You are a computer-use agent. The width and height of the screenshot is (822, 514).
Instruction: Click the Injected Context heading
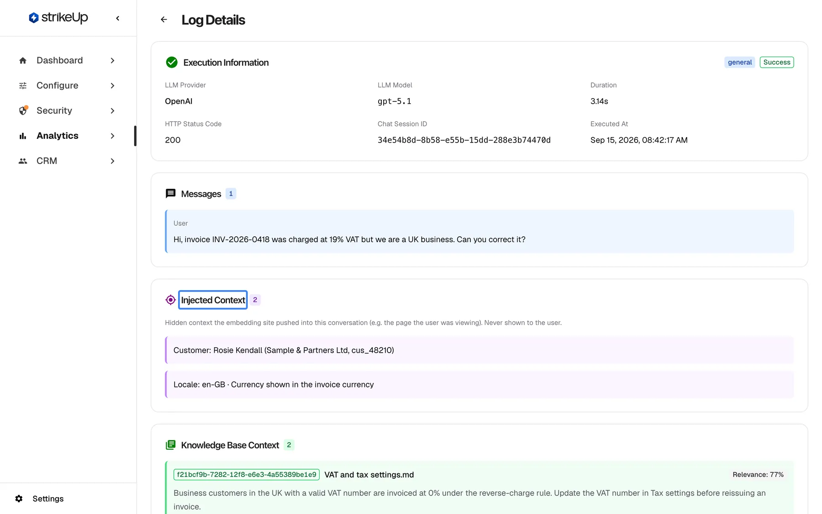click(x=213, y=300)
